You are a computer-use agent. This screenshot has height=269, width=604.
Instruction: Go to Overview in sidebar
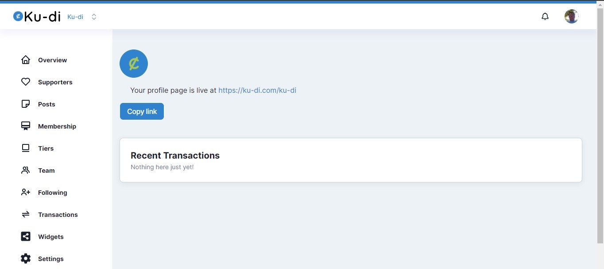click(52, 60)
